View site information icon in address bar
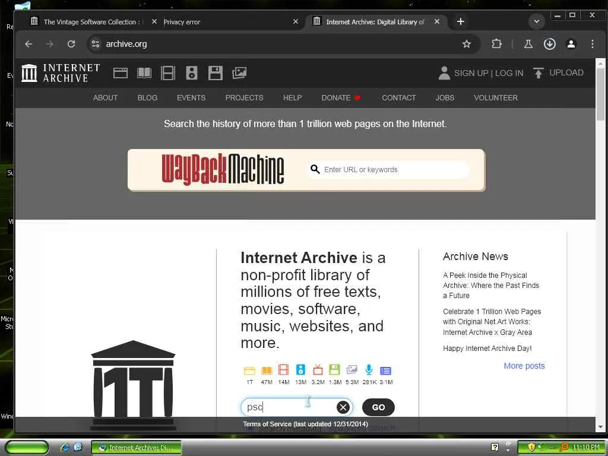The height and width of the screenshot is (456, 608). click(x=96, y=44)
